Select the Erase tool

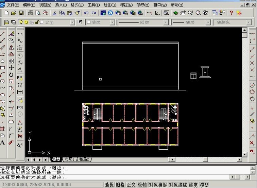coord(11,34)
